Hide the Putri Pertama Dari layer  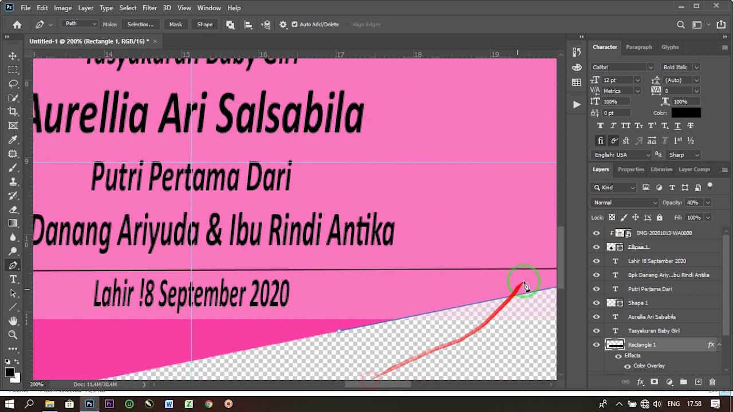pyautogui.click(x=596, y=289)
